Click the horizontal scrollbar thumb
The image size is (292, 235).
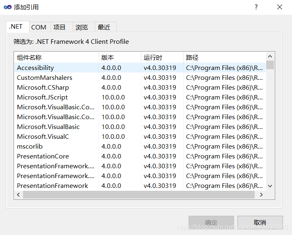click(x=139, y=194)
